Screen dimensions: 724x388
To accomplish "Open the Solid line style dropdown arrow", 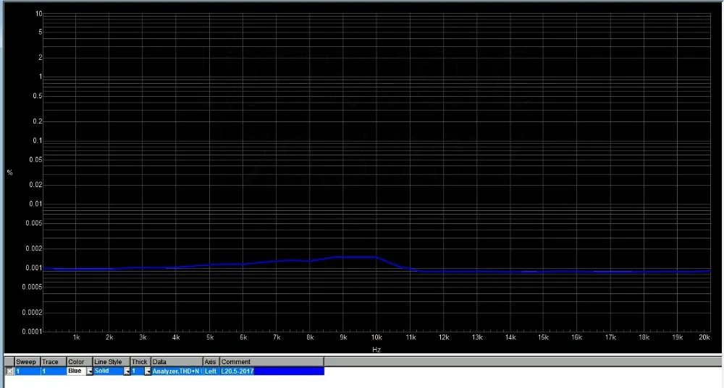I will click(127, 371).
